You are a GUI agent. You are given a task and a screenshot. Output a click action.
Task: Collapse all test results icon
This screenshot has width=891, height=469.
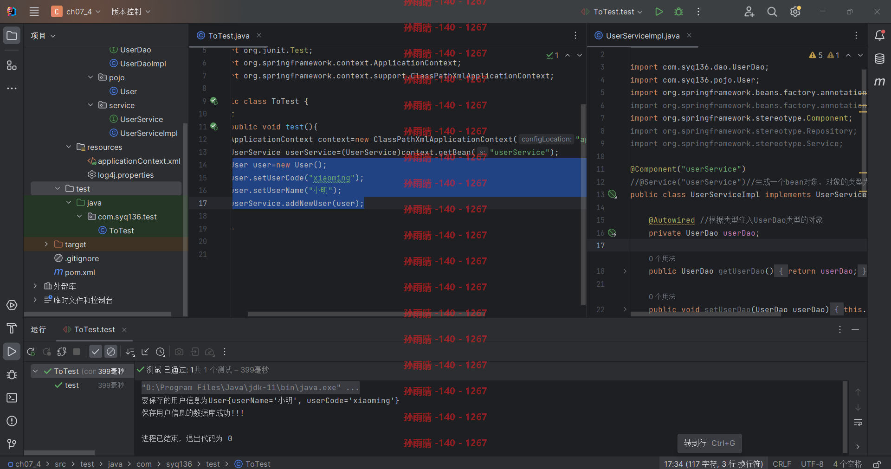coord(145,352)
